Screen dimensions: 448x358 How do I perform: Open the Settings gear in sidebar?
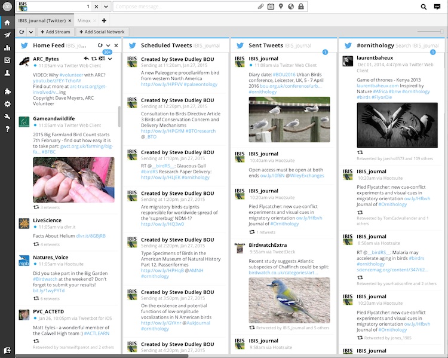coord(7,104)
